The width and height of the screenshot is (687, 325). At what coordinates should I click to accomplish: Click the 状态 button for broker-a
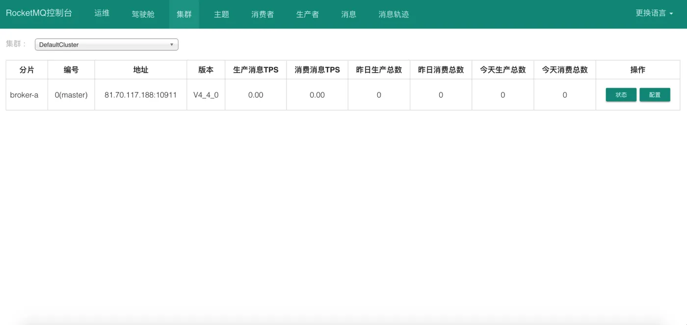click(x=621, y=95)
